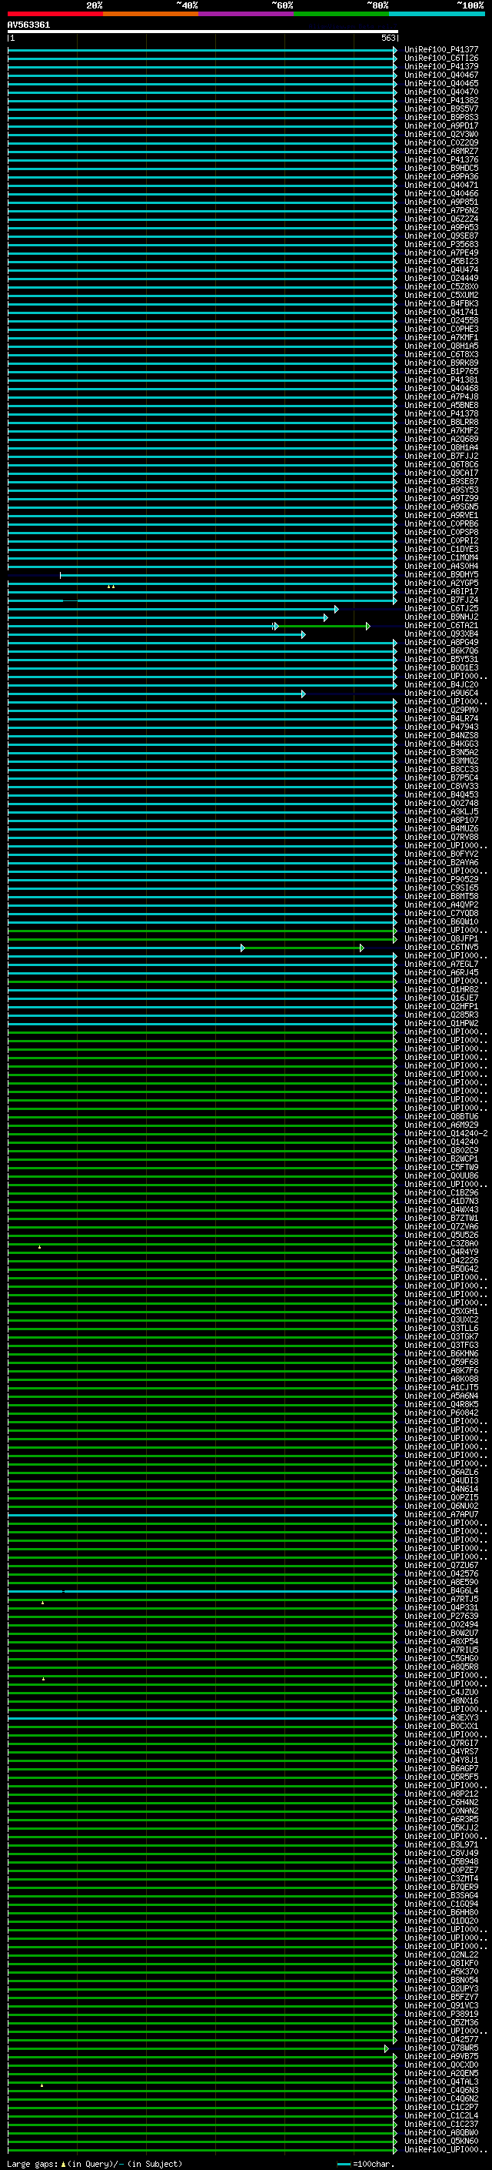Select hit UniRef100_Q5KN60

(x=440, y=2141)
